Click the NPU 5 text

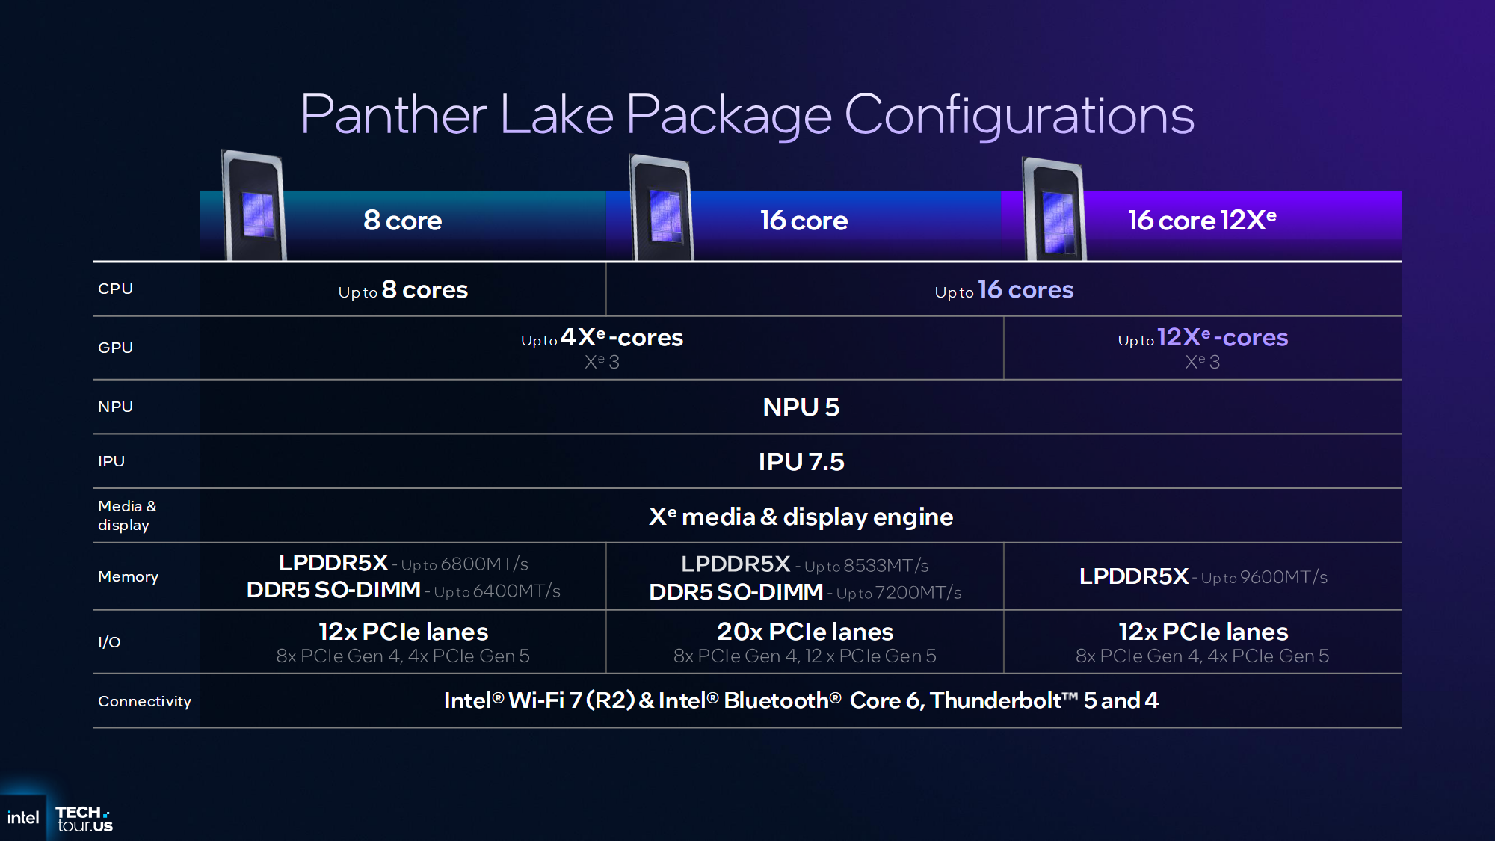coord(801,407)
